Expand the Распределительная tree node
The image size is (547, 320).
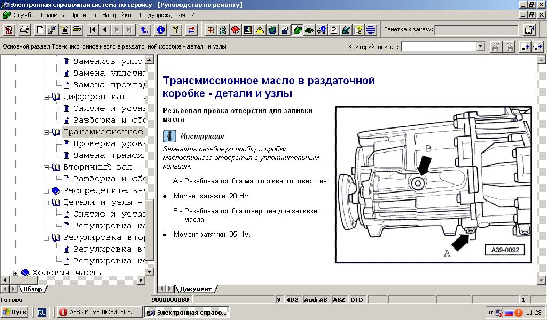(46, 190)
